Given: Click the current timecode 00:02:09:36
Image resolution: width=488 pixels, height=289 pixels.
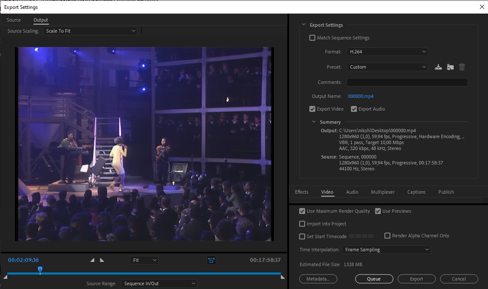Looking at the screenshot, I should click(x=23, y=260).
